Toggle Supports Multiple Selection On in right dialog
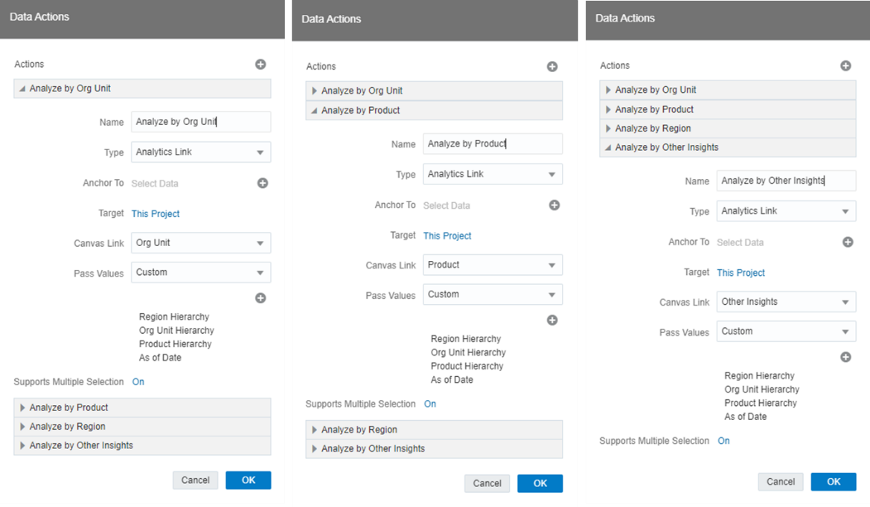870x507 pixels. (x=723, y=441)
